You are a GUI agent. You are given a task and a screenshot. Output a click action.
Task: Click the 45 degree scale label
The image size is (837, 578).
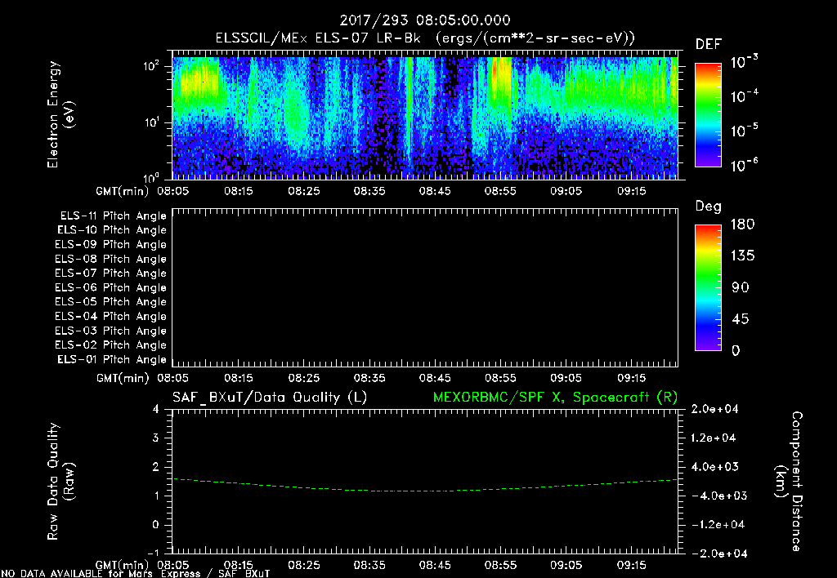pyautogui.click(x=741, y=319)
